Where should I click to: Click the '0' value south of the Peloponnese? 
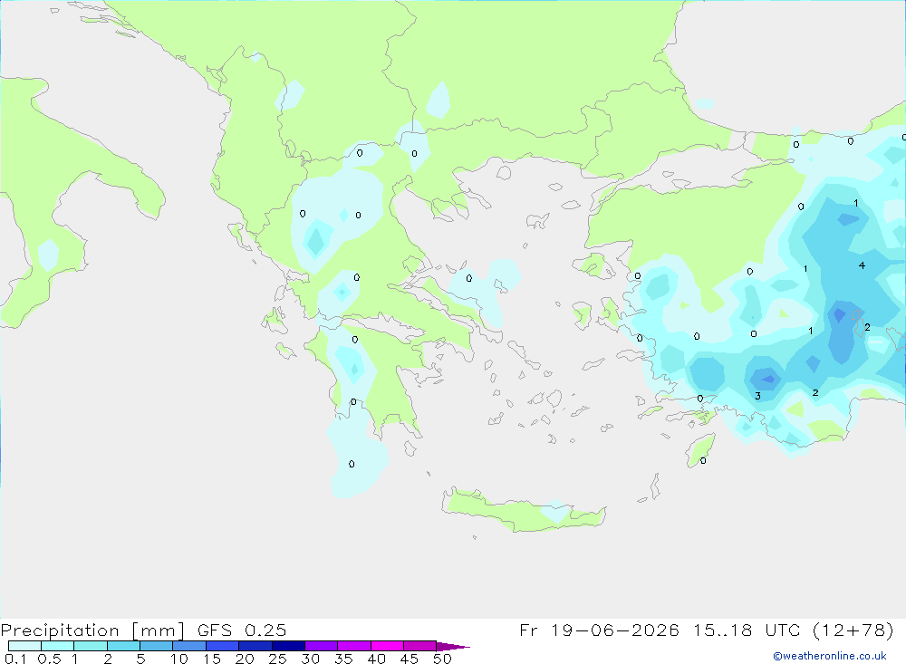click(352, 464)
